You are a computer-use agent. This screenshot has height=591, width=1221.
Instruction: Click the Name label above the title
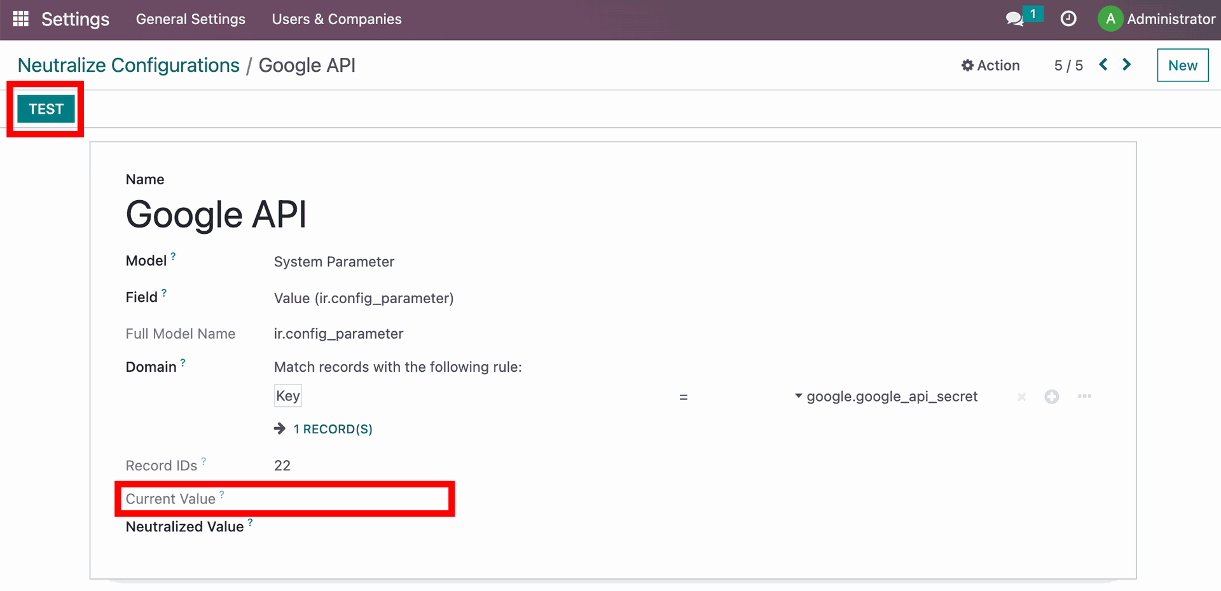click(145, 179)
